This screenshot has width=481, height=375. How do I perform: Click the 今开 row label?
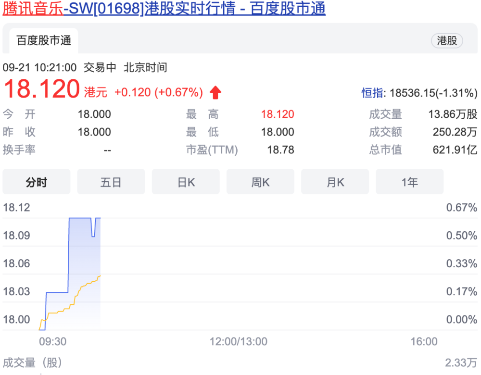tap(19, 114)
